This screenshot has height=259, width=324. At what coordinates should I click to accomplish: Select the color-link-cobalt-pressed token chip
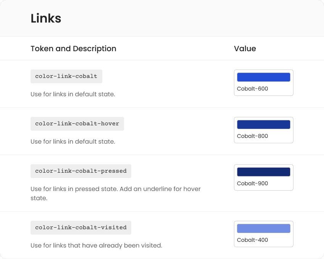(x=81, y=171)
